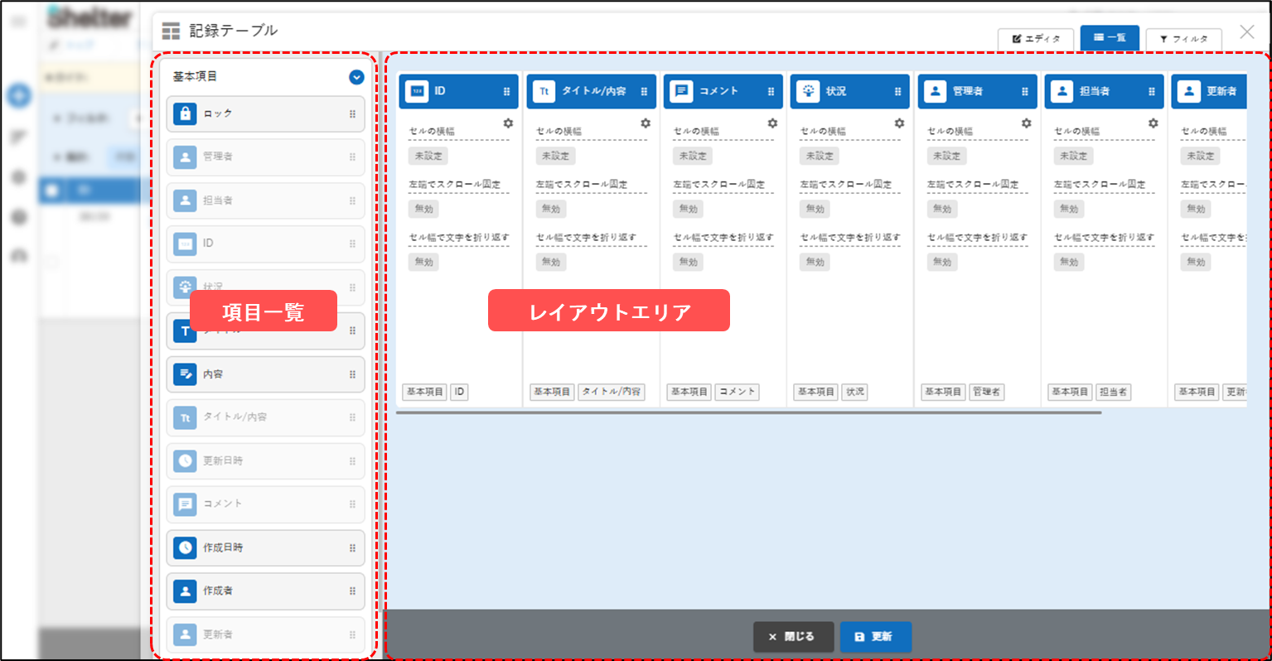Switch to the フィルタ tab
This screenshot has width=1272, height=661.
(x=1183, y=39)
